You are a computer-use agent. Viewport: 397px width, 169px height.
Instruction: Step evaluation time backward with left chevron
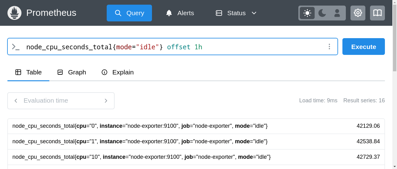[16, 101]
